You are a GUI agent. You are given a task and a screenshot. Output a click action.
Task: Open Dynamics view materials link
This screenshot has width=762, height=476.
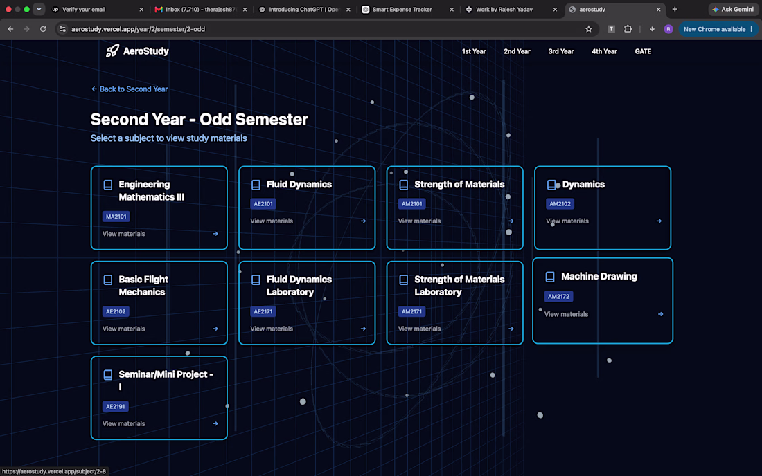click(567, 221)
